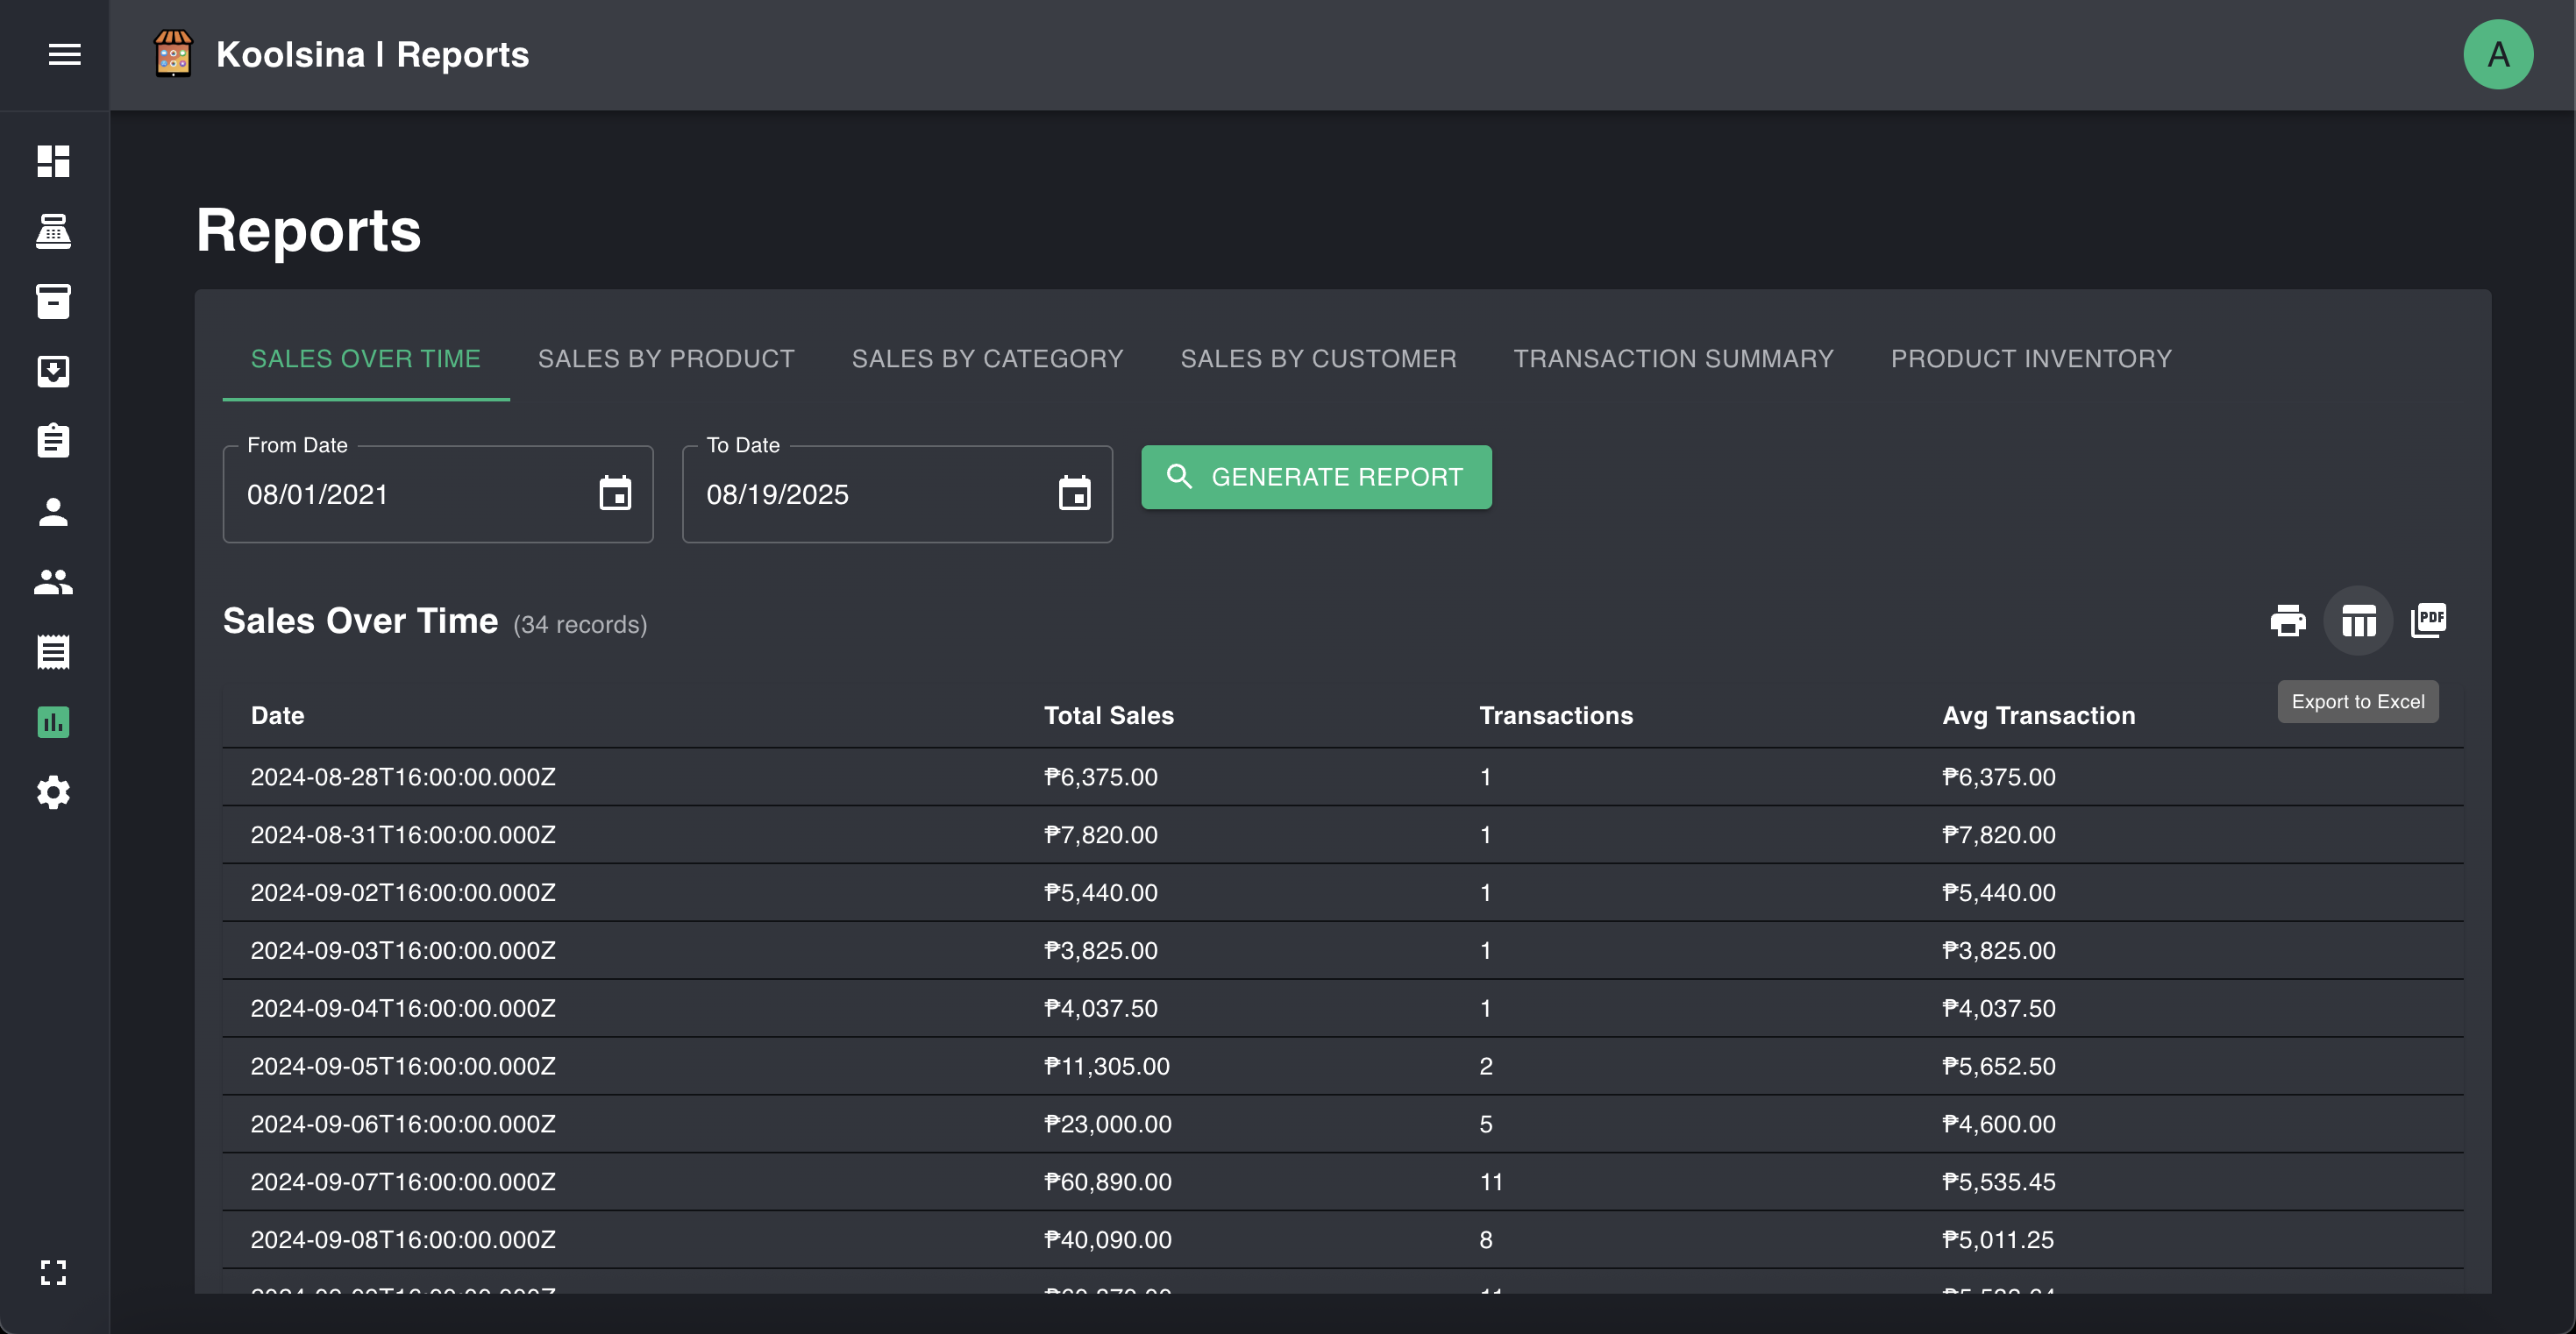
Task: Open the users (people) sidebar icon
Action: tap(53, 582)
